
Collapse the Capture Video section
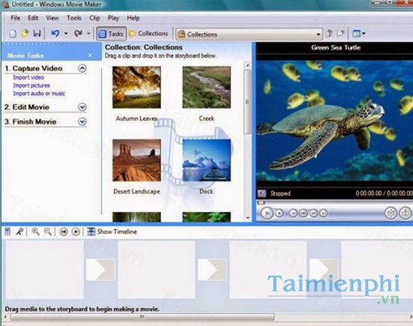82,68
